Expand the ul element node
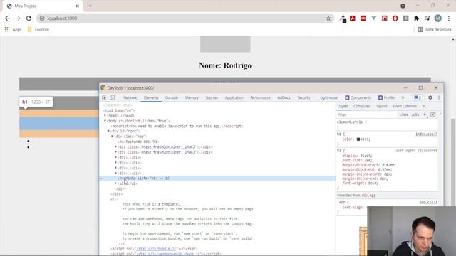The width and height of the screenshot is (456, 256). (115, 183)
